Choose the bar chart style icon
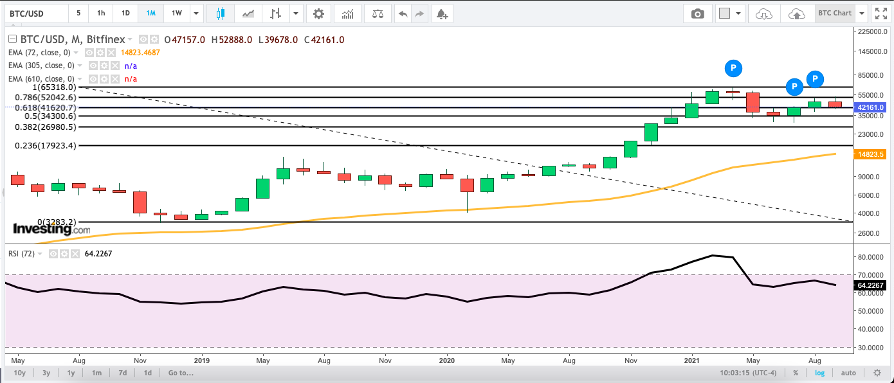Screen dimensions: 894x383 pos(277,13)
